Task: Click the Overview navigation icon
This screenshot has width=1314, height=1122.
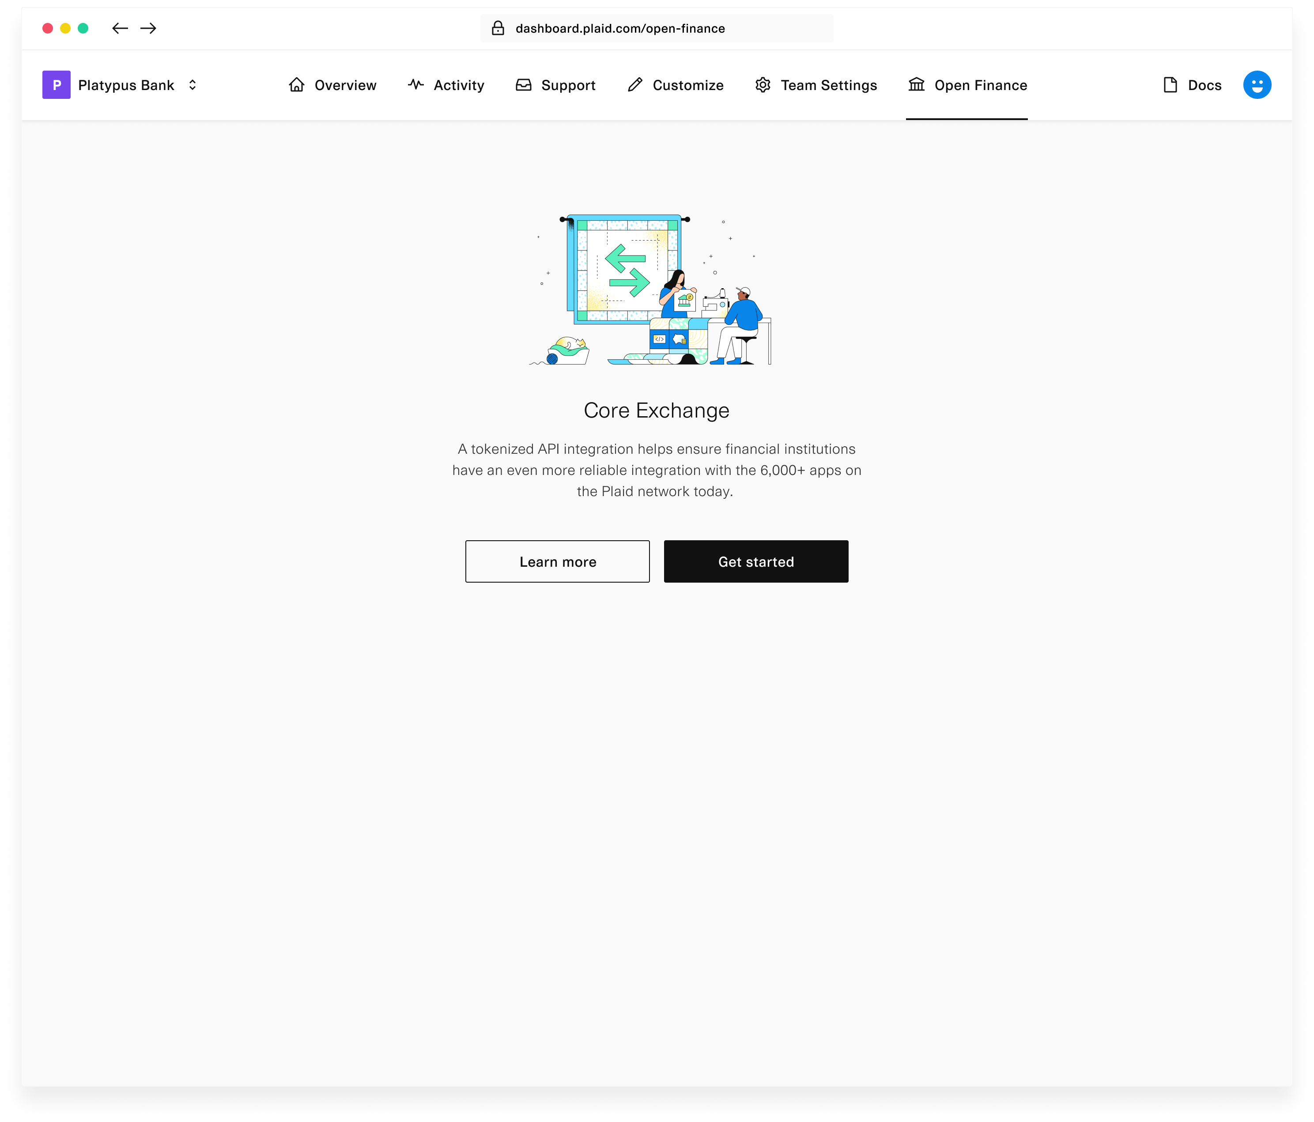Action: [x=294, y=85]
